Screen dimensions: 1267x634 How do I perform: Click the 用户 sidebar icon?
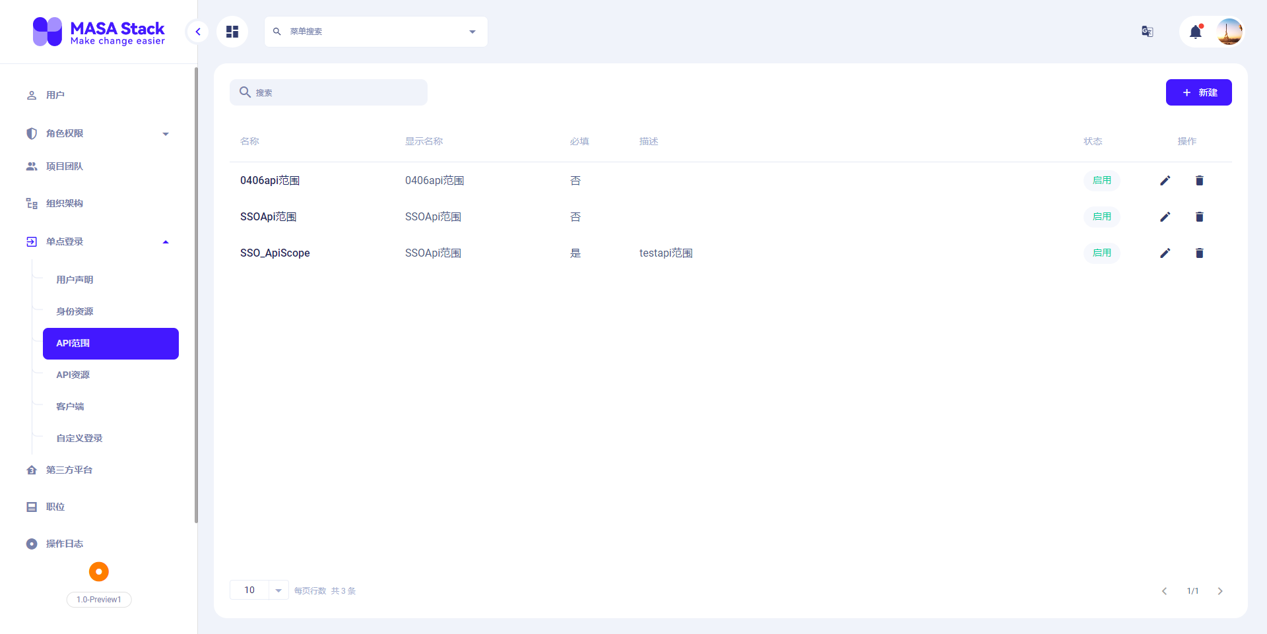31,94
